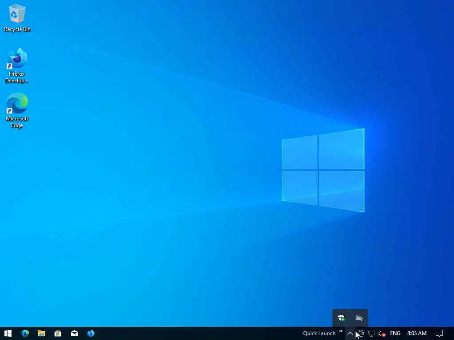Image resolution: width=454 pixels, height=340 pixels.
Task: Click the Show desktop sliver button
Action: 453,333
